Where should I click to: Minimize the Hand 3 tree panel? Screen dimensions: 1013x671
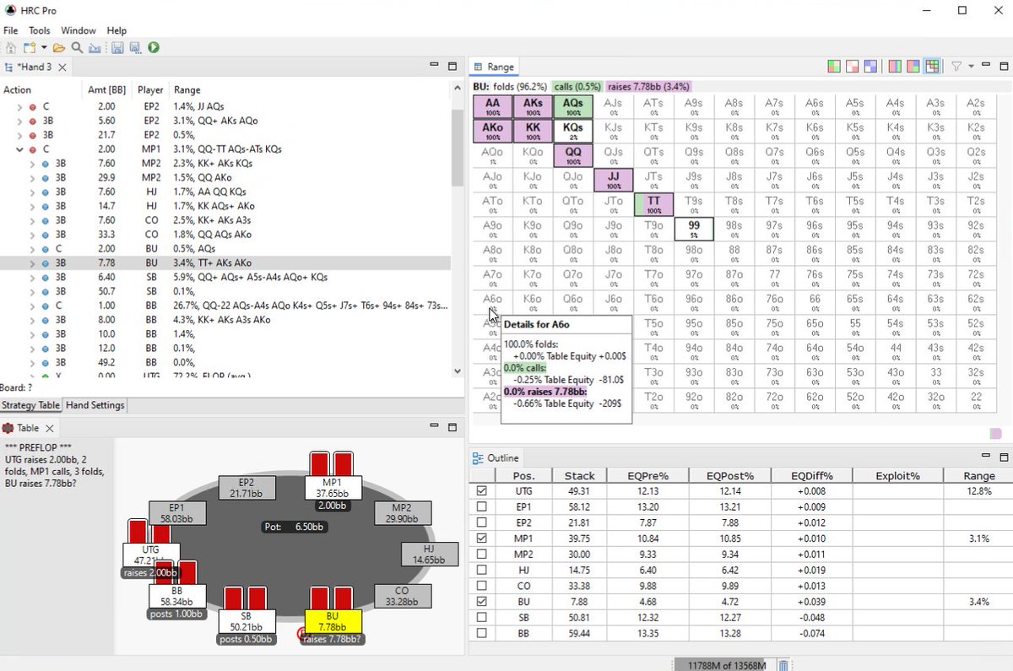tap(435, 65)
